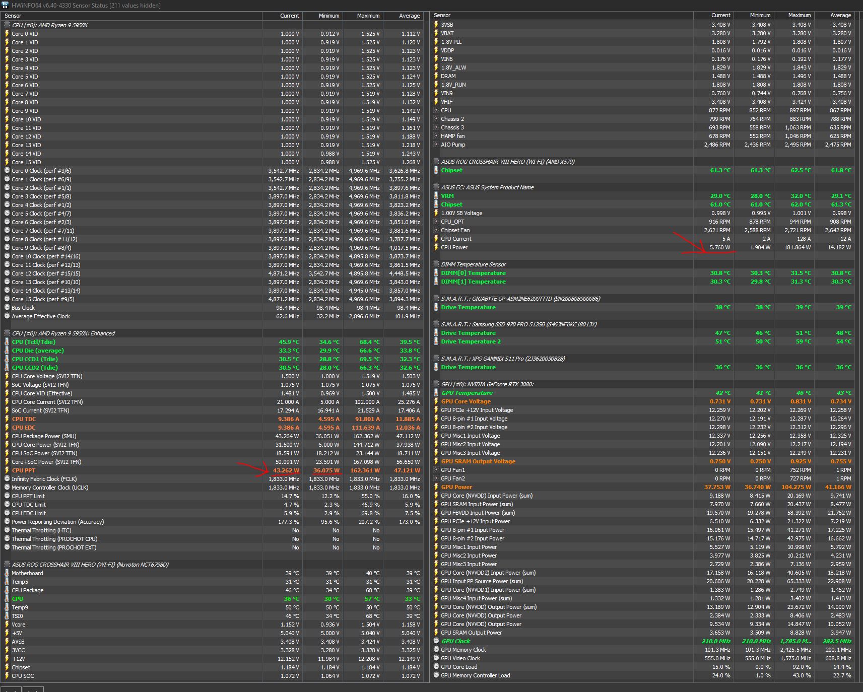Select the lightning icon next to Vcore
This screenshot has width=863, height=692.
pos(7,625)
